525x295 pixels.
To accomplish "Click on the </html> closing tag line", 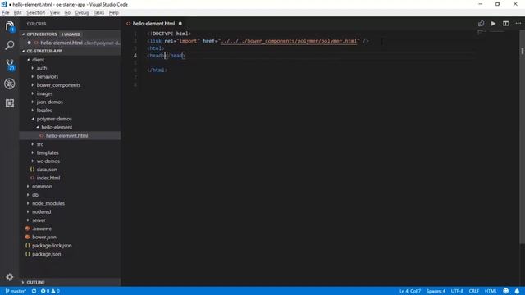I will 157,70.
